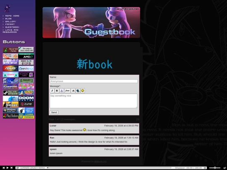Open the Links and Resources menu link
This screenshot has height=170, width=227.
click(x=11, y=31)
